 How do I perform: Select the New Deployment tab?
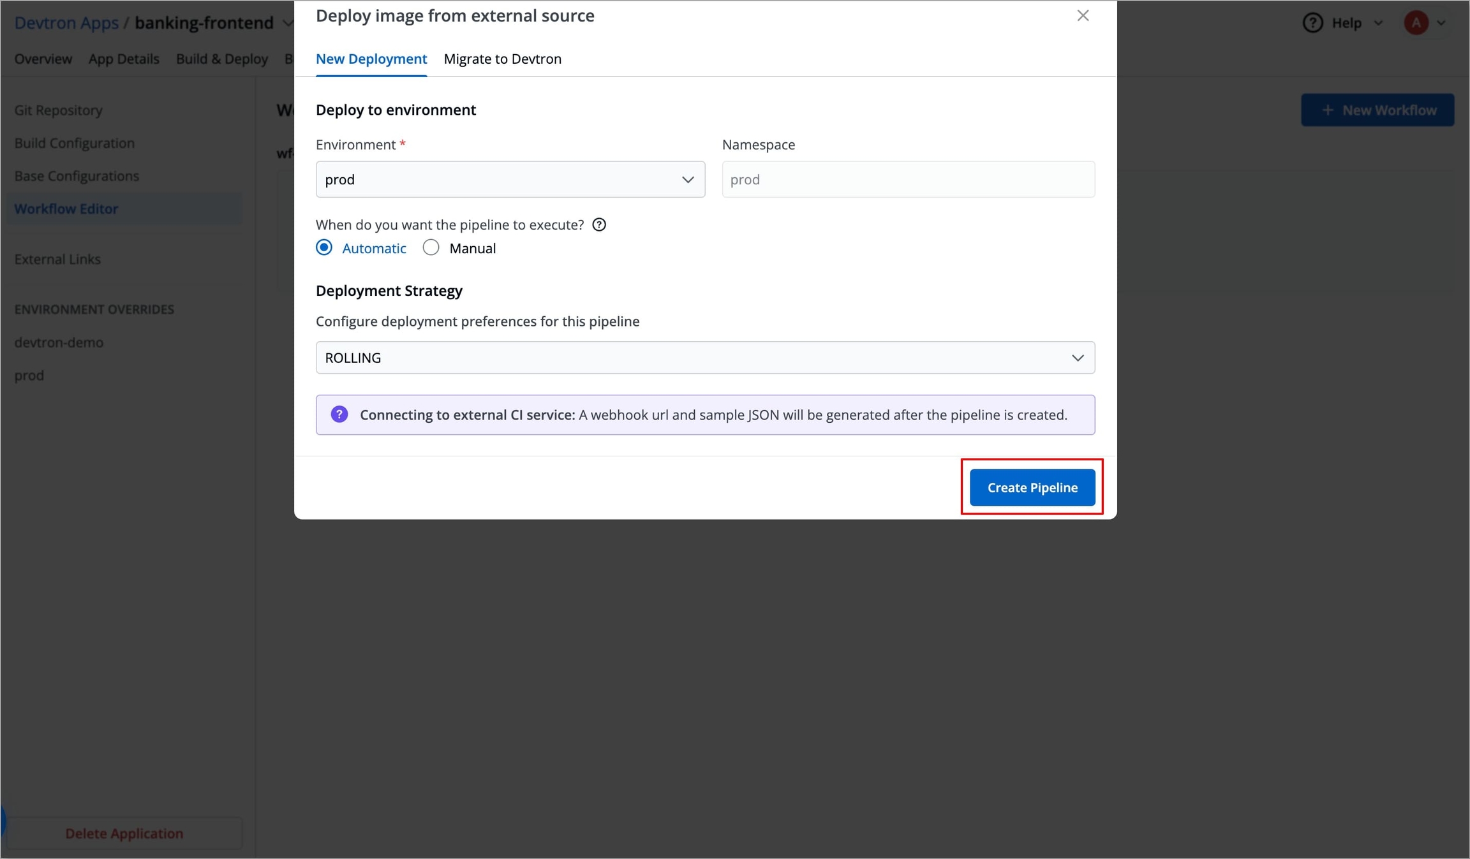pyautogui.click(x=371, y=59)
